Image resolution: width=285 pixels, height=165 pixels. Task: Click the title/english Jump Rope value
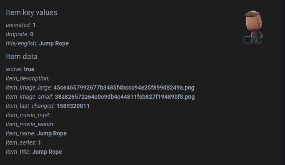[54, 43]
